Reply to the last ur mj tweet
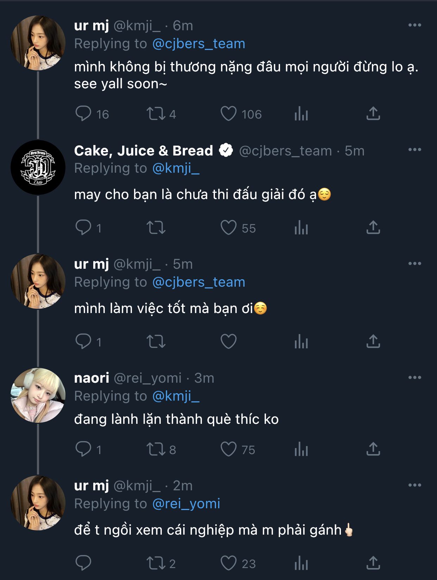The image size is (437, 580). (83, 563)
